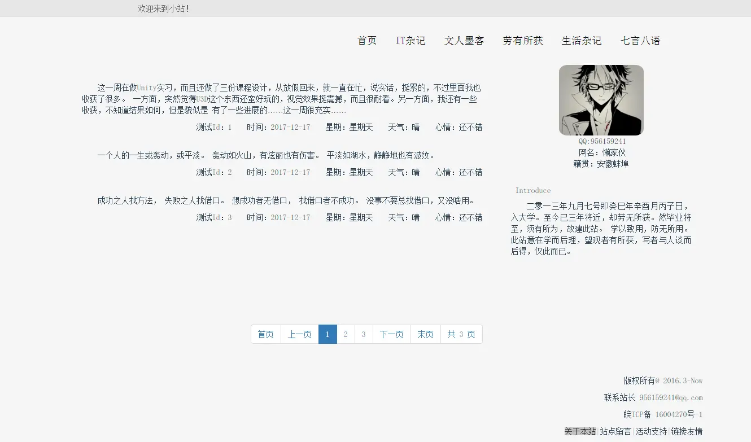This screenshot has width=751, height=442.
Task: Click the 籍贯：安徽蚌埠 text
Action: [601, 164]
